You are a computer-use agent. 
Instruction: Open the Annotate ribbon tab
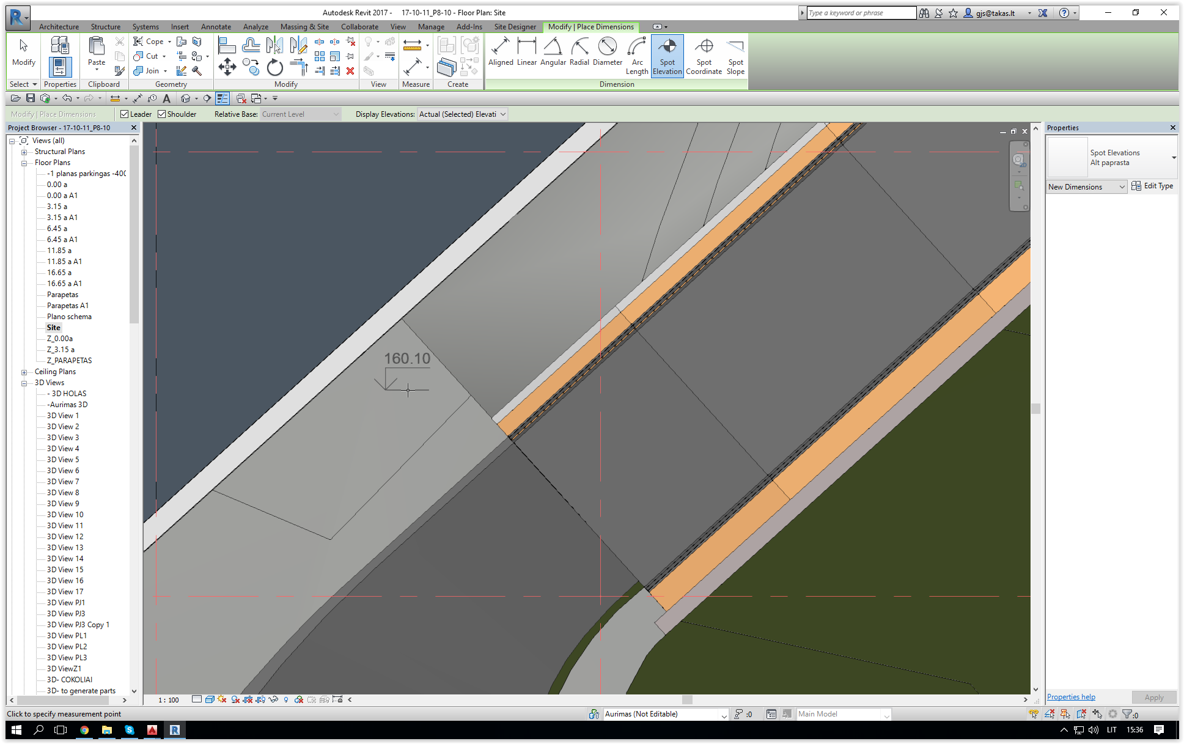click(x=216, y=27)
